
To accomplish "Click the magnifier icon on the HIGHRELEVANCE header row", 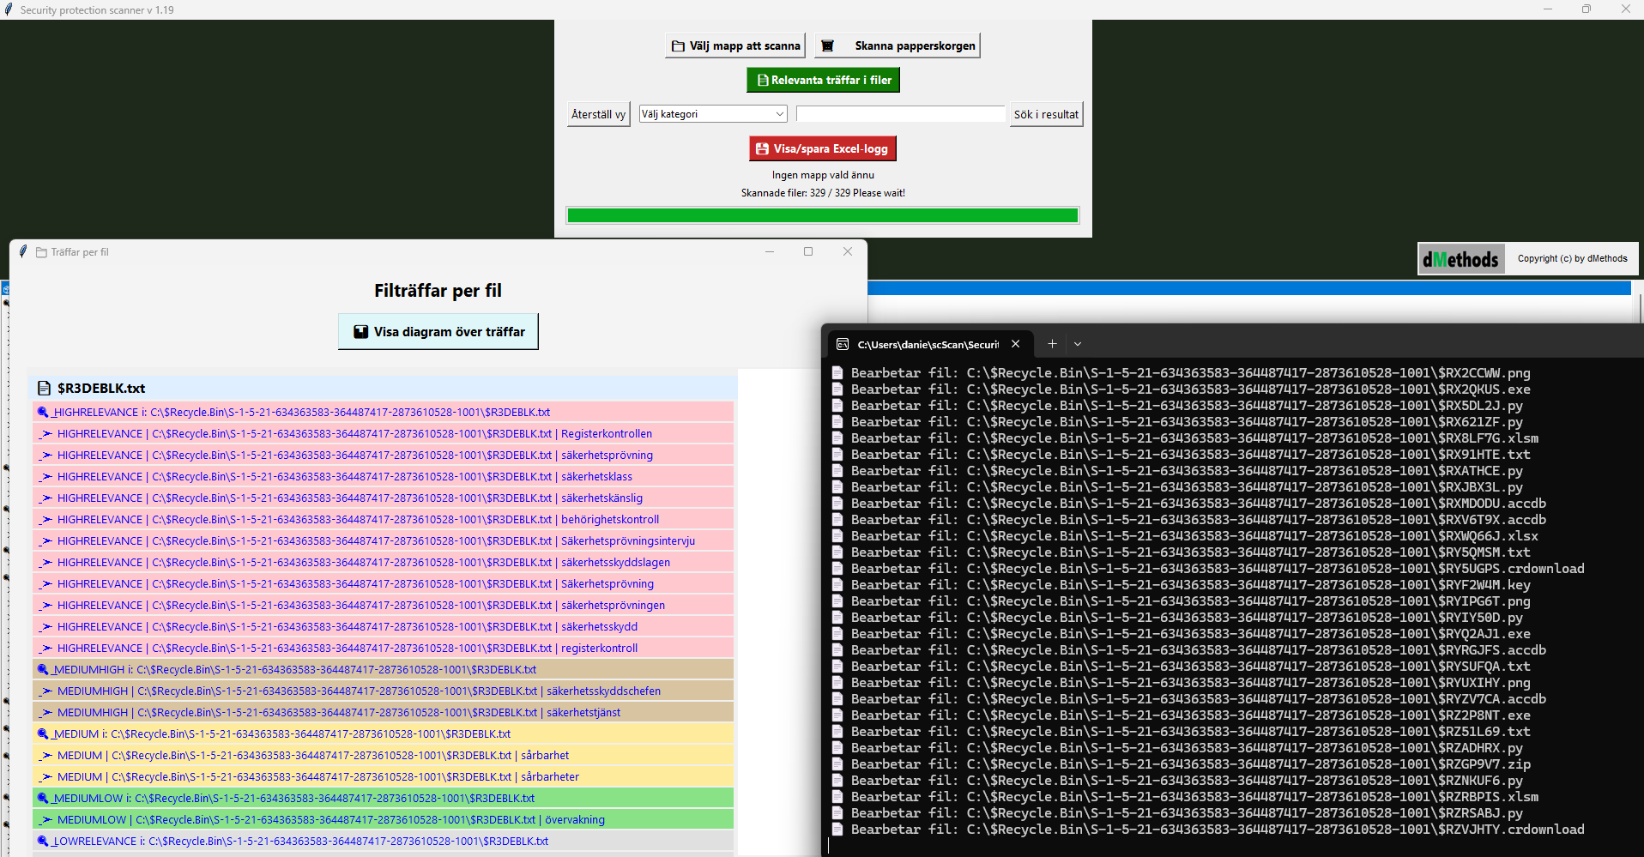I will [x=43, y=413].
